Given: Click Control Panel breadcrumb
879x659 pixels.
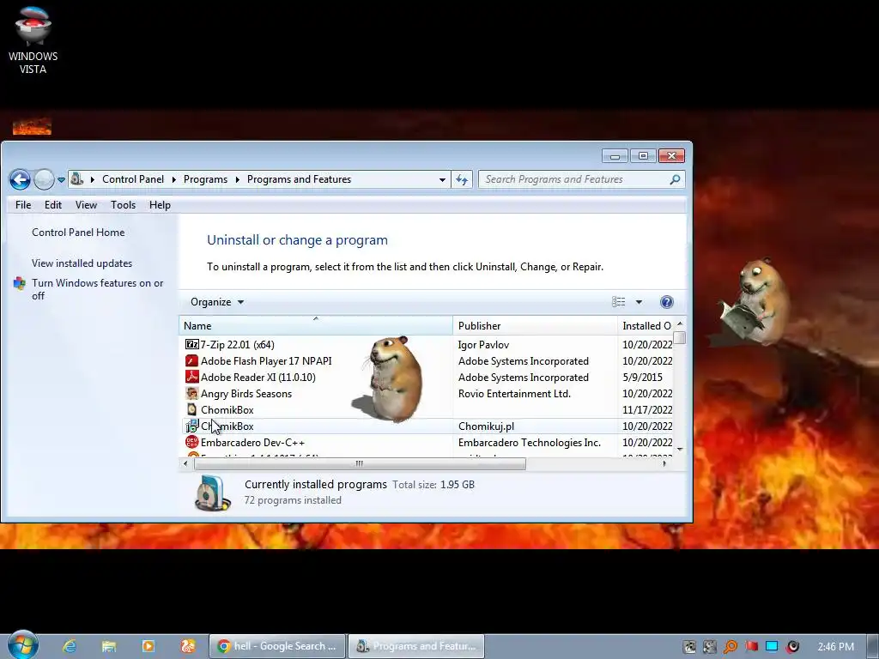Looking at the screenshot, I should pos(133,179).
